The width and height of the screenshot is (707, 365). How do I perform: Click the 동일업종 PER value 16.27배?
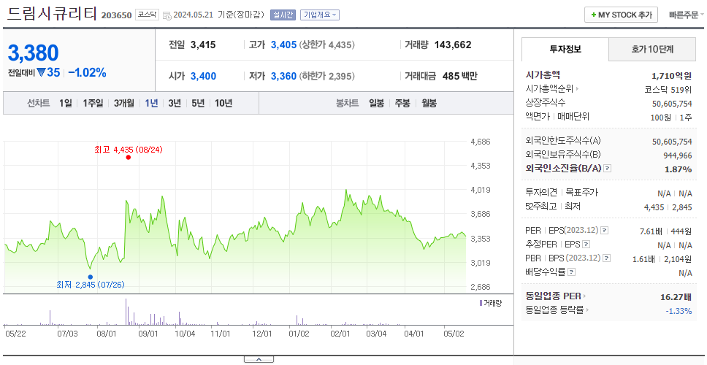pos(676,297)
